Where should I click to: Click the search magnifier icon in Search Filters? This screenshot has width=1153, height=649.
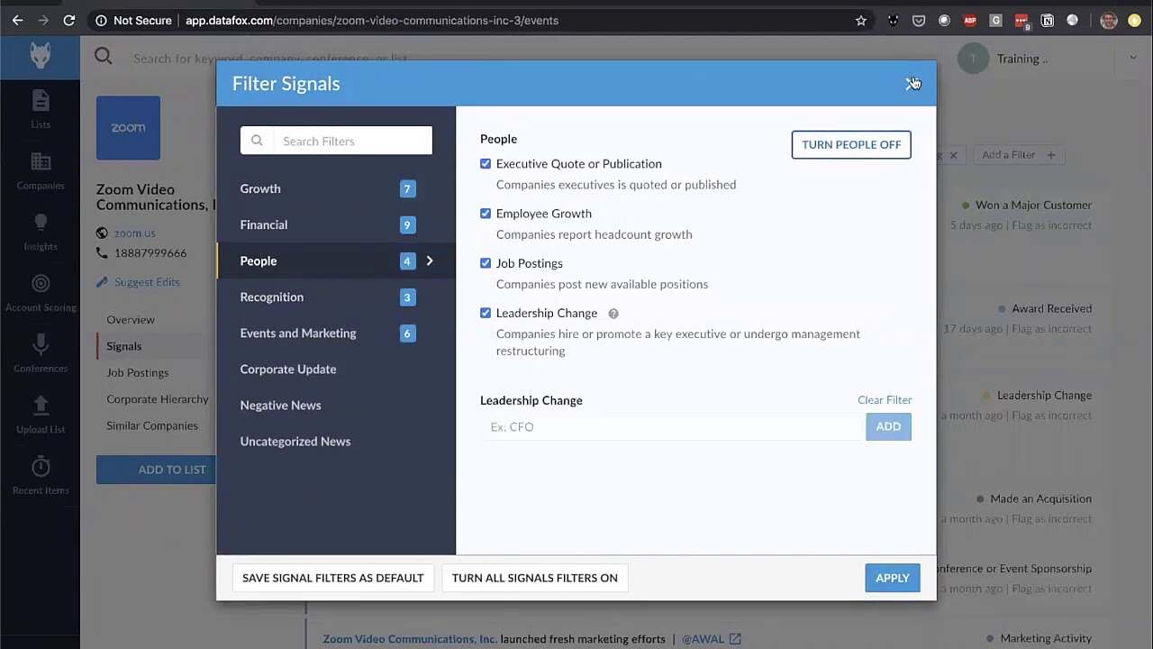[257, 141]
